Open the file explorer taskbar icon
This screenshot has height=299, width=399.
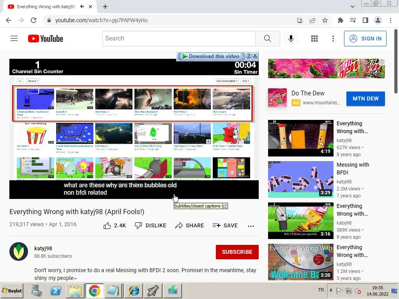[75, 290]
